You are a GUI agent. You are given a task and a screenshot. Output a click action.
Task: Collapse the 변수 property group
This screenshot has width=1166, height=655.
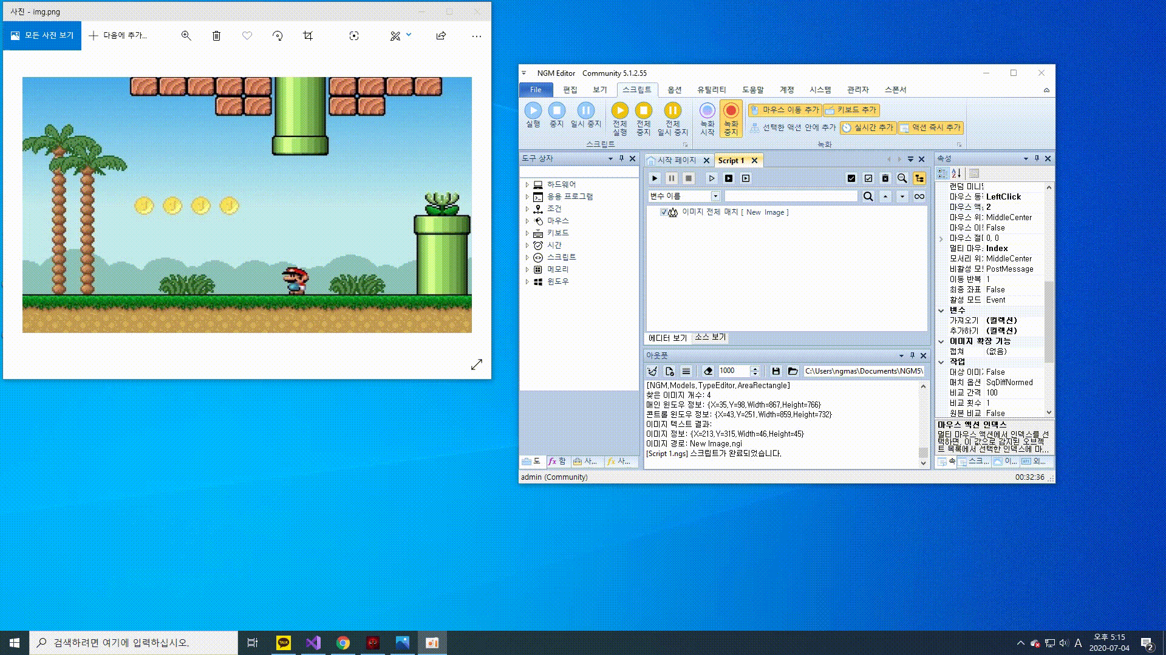coord(941,310)
